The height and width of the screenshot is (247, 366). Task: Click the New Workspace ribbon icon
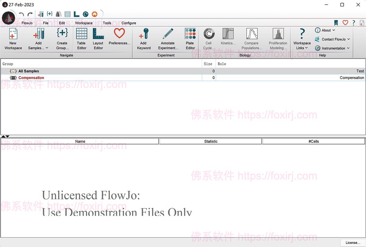13,34
